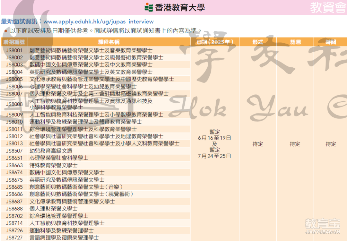This screenshot has width=347, height=241.
Task: Select course 綜合環境管理榮譽理學士及科學教育榮譽學士
Action: click(x=83, y=129)
